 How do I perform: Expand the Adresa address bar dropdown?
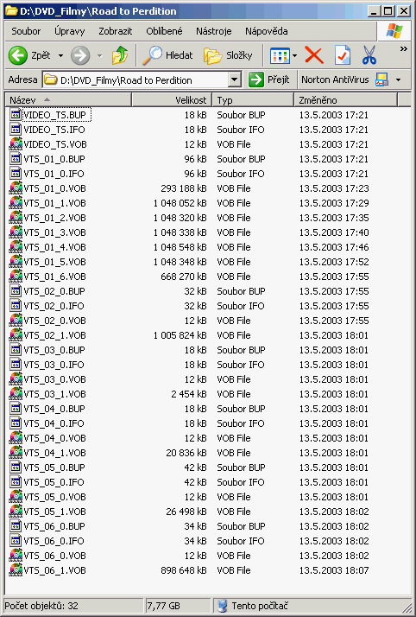[235, 80]
